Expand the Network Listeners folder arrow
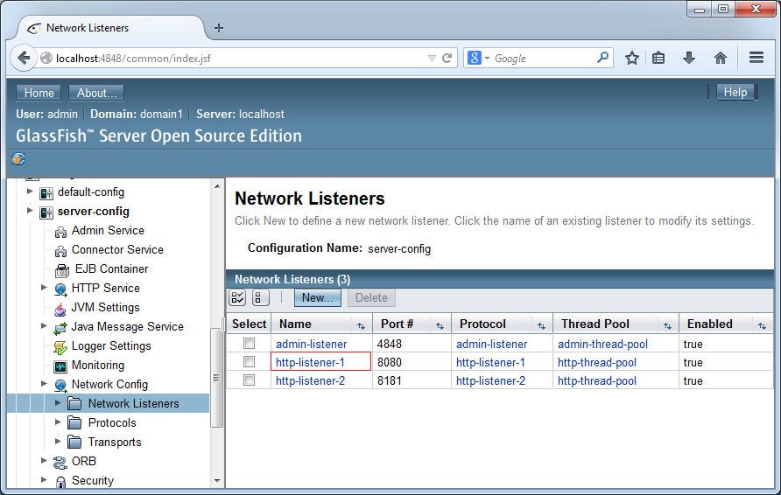 [58, 402]
